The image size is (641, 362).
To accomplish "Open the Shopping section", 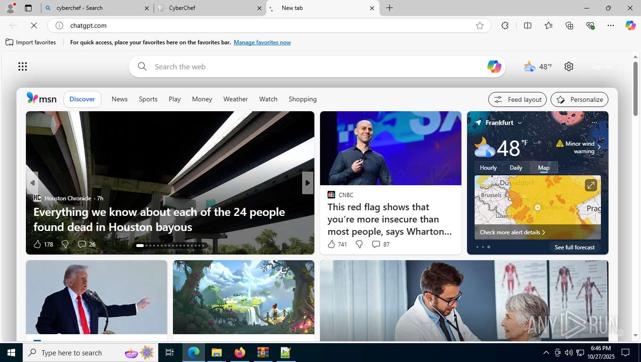I will coord(303,99).
